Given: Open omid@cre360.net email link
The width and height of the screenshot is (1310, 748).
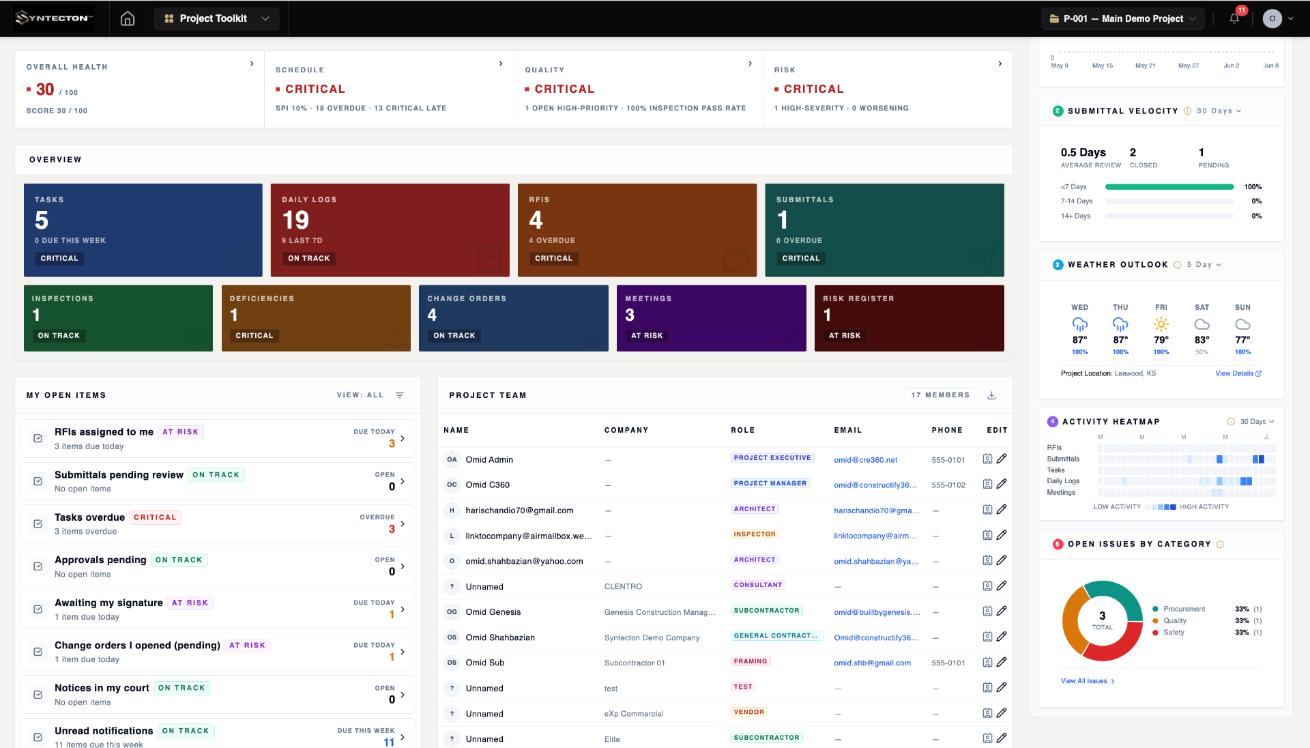Looking at the screenshot, I should (865, 460).
